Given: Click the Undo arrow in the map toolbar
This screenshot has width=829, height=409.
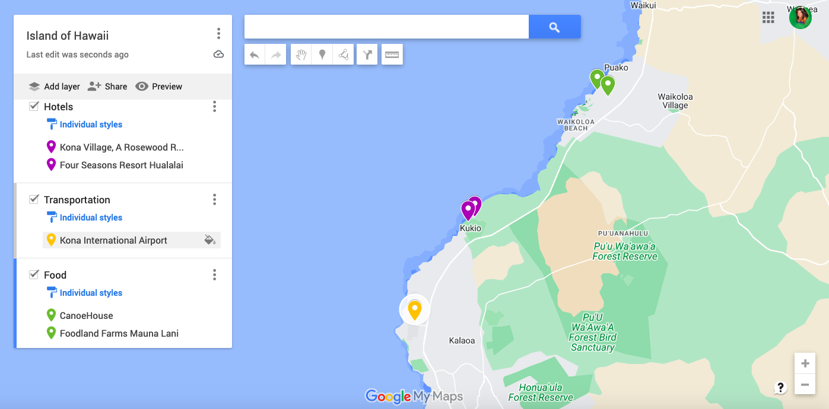Looking at the screenshot, I should pos(254,54).
